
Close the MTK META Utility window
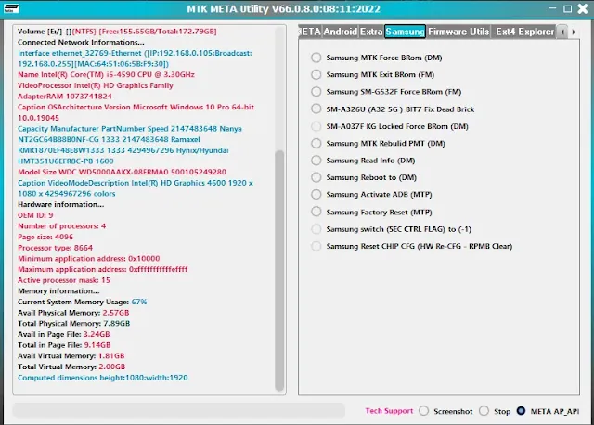coord(583,8)
